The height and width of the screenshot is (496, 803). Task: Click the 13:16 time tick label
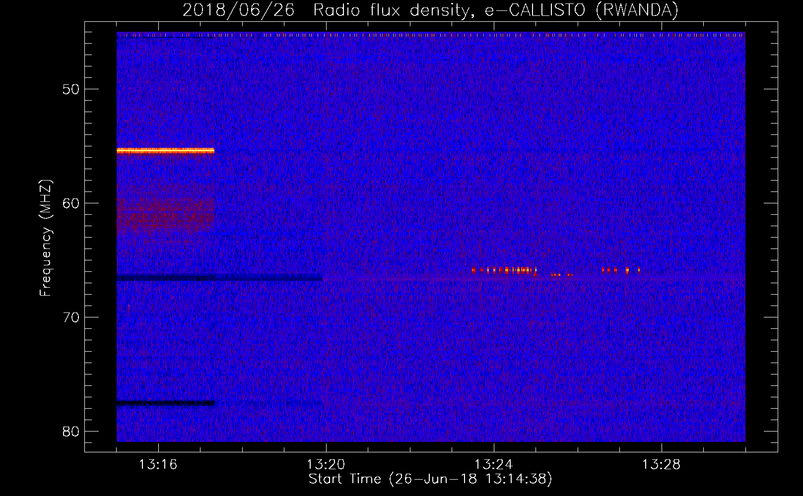click(x=158, y=465)
